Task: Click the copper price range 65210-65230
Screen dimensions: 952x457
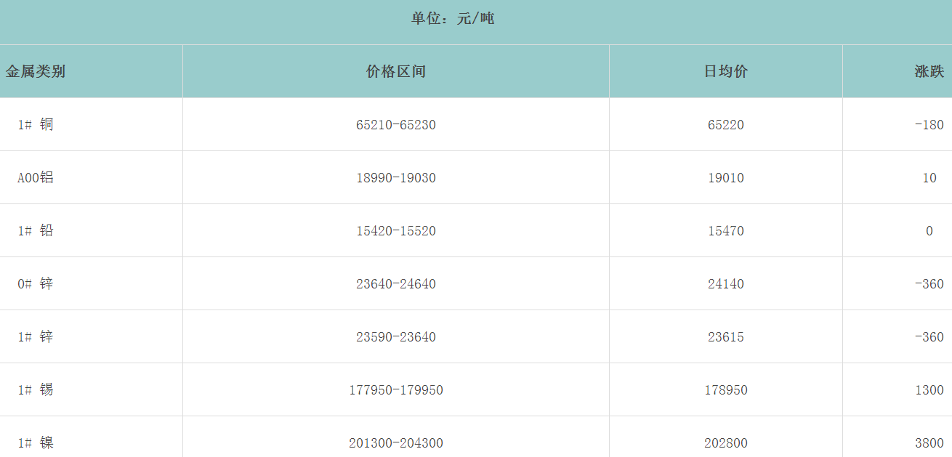Action: [396, 125]
